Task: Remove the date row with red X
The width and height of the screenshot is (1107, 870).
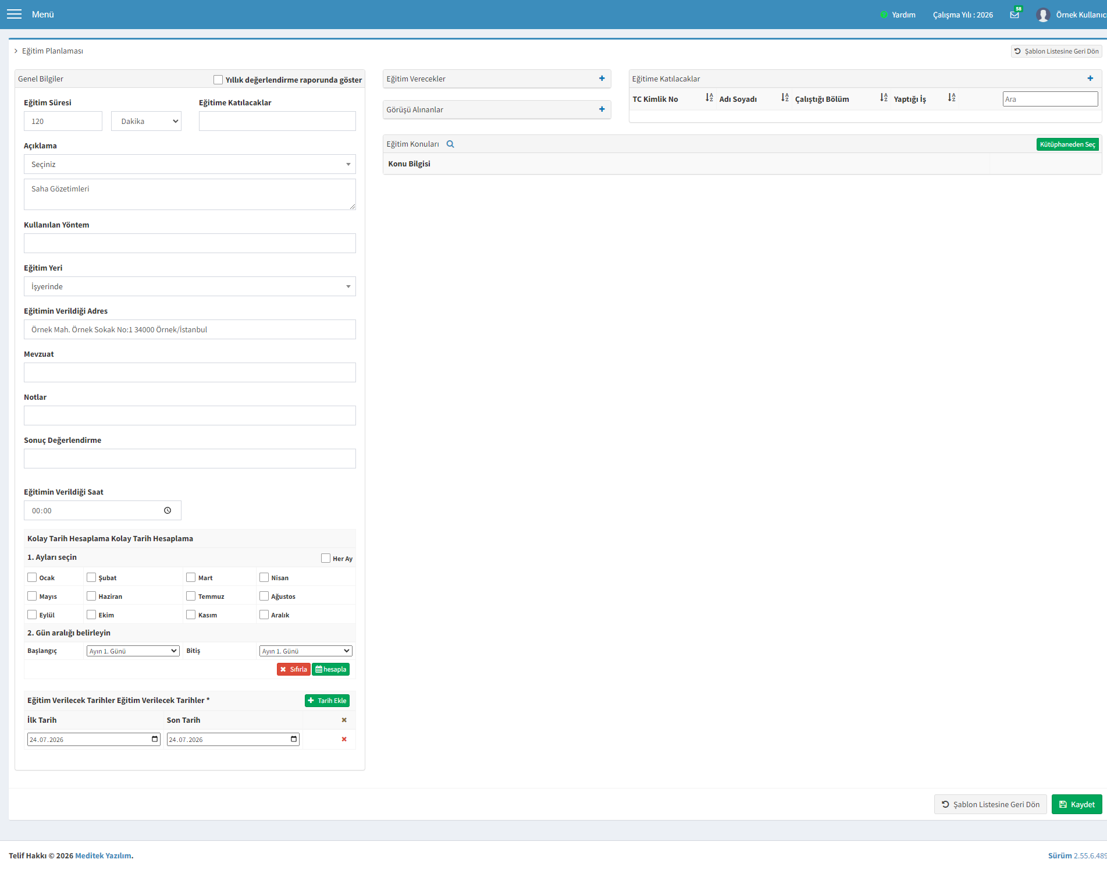Action: (344, 739)
